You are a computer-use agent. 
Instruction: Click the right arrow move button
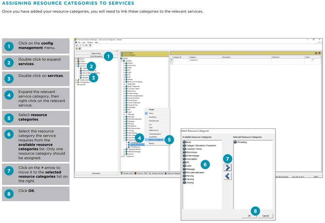[227, 167]
